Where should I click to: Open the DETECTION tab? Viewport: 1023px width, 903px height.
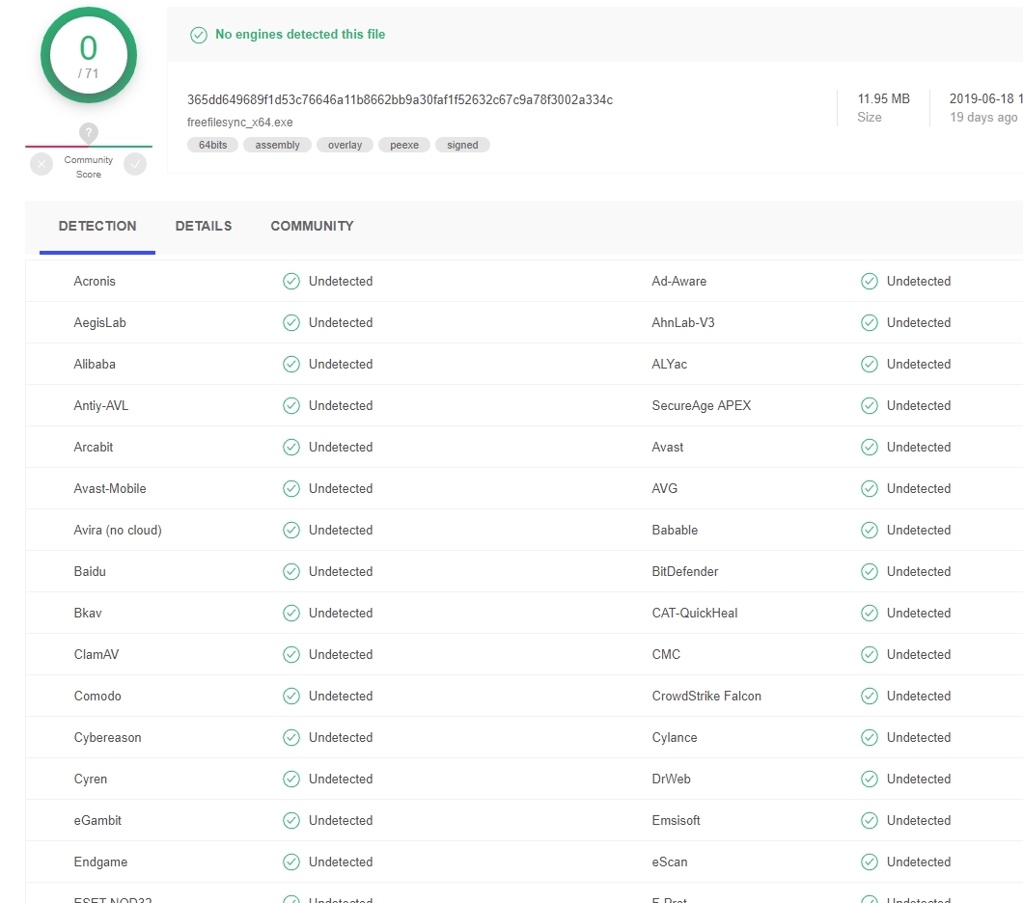click(x=97, y=227)
